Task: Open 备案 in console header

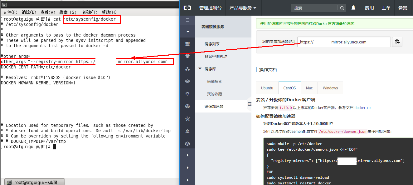Action: 403,8
